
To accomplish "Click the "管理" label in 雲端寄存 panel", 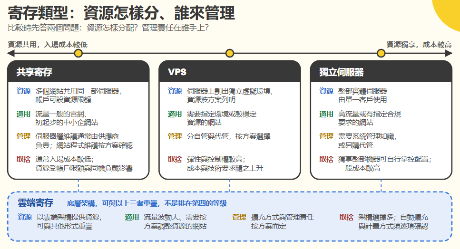I will pos(239,217).
